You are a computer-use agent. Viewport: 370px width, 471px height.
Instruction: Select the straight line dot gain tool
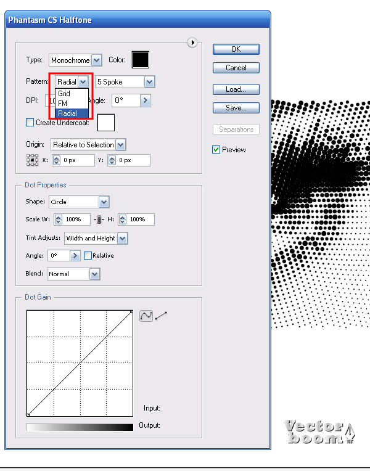161,316
